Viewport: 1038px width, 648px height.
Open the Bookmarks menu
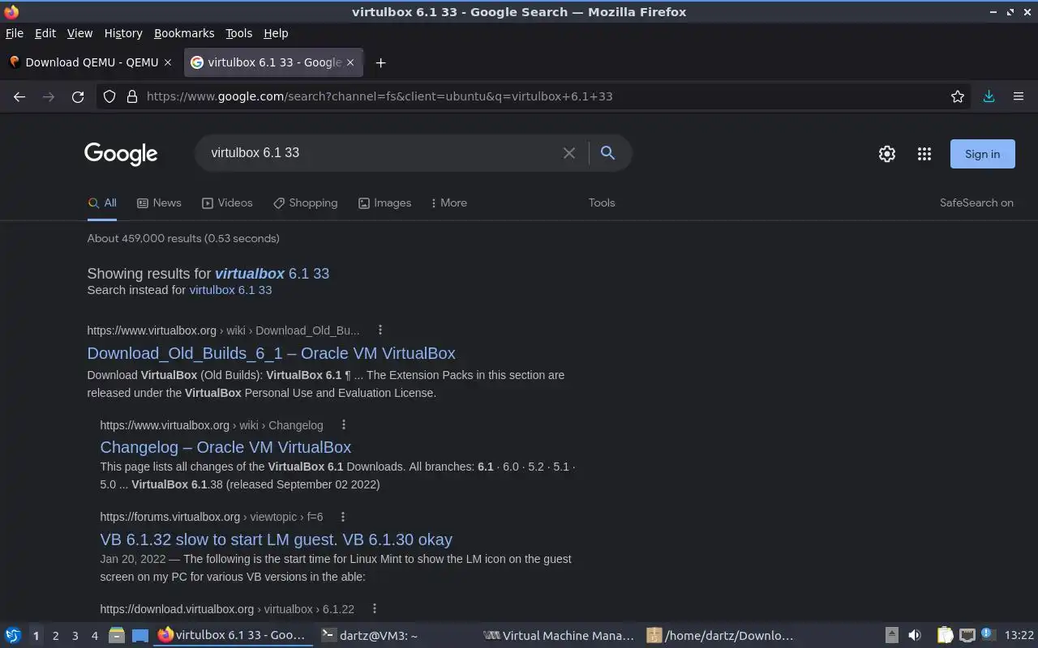coord(184,33)
